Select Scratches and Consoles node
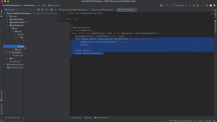This screenshot has width=217, height=122. click(x=15, y=67)
